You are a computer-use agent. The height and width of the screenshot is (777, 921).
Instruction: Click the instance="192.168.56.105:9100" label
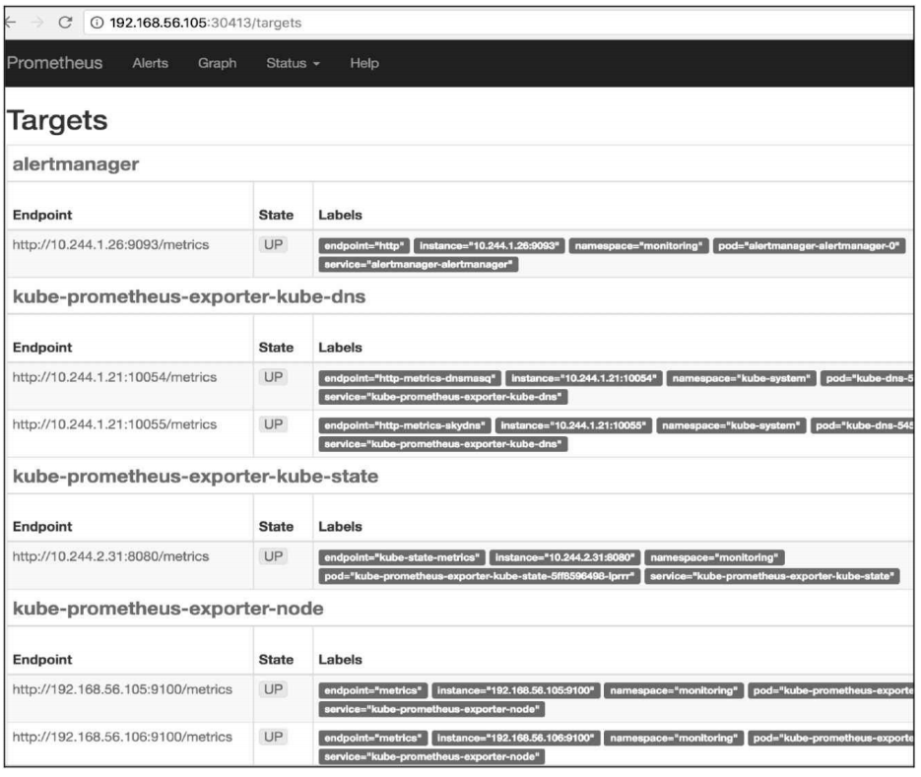click(516, 691)
